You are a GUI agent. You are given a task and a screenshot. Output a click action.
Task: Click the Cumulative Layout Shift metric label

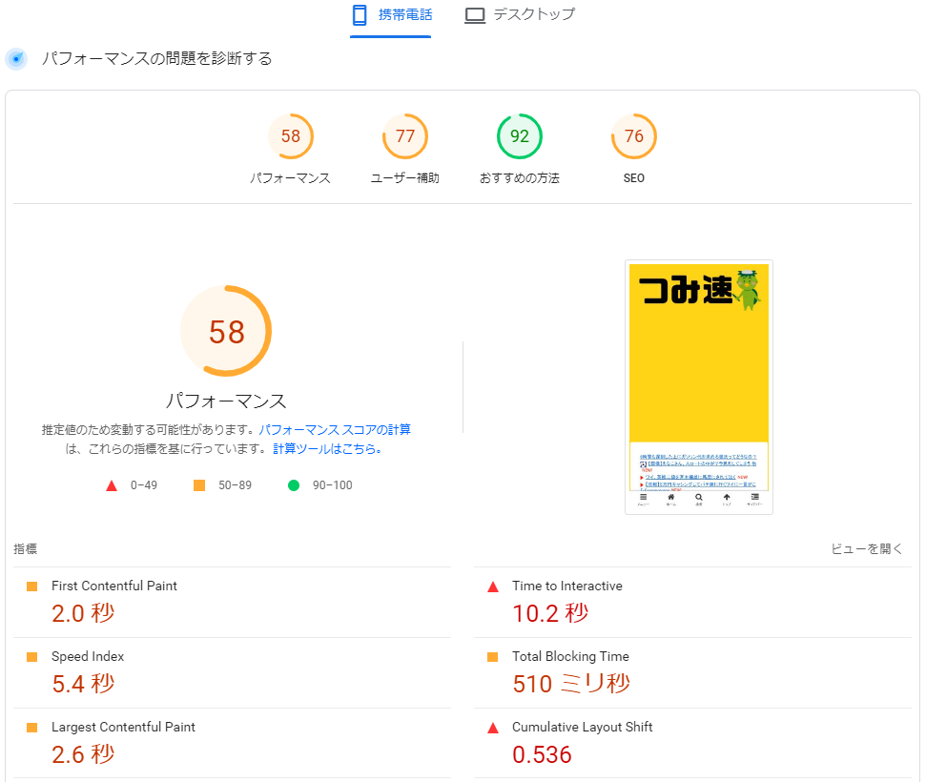[583, 727]
